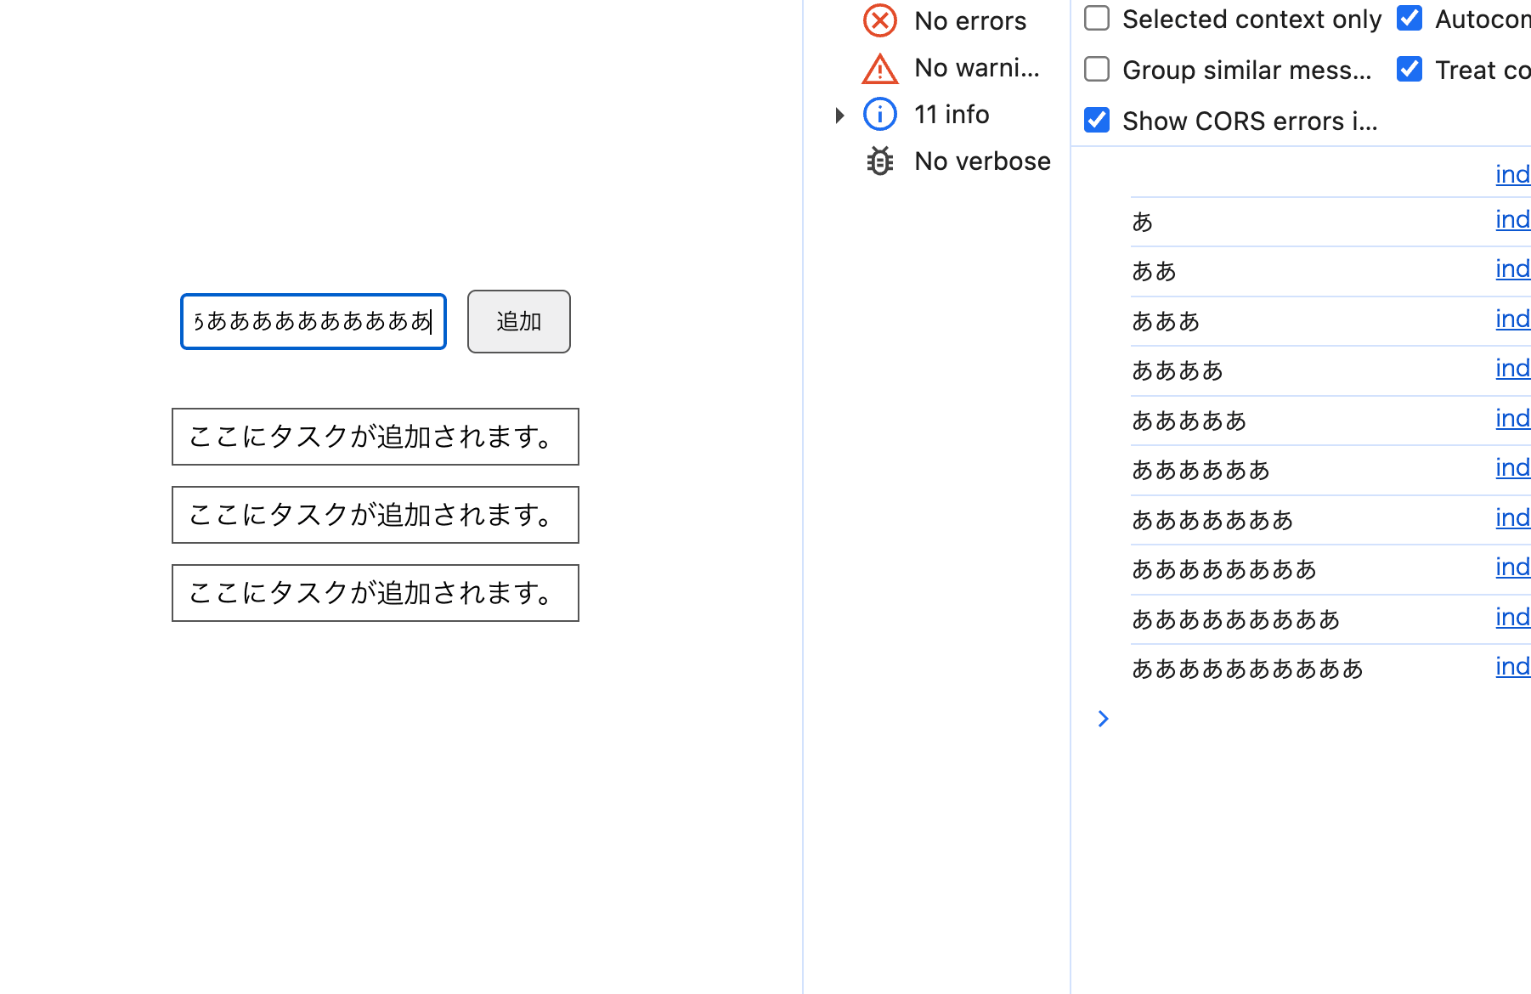Click the verbose bug icon
Viewport: 1531px width, 994px height.
(879, 161)
